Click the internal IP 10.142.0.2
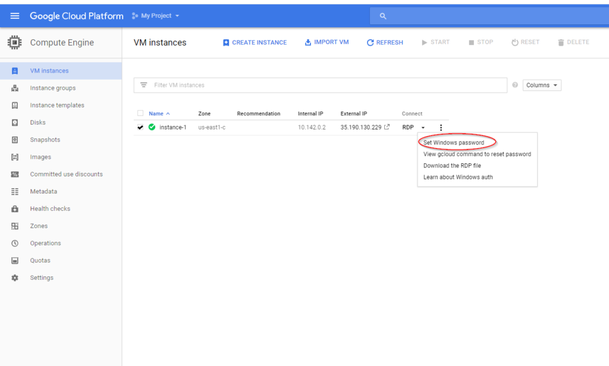 coord(312,127)
